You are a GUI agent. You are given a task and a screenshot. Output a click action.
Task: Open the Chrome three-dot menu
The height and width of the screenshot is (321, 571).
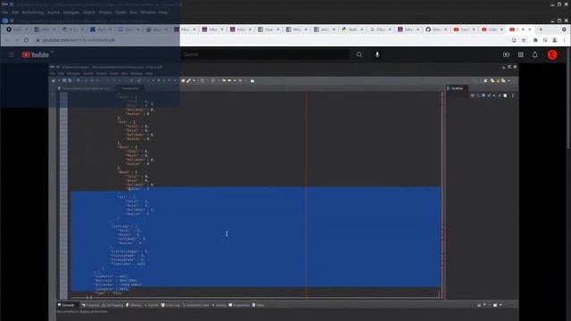(x=564, y=40)
